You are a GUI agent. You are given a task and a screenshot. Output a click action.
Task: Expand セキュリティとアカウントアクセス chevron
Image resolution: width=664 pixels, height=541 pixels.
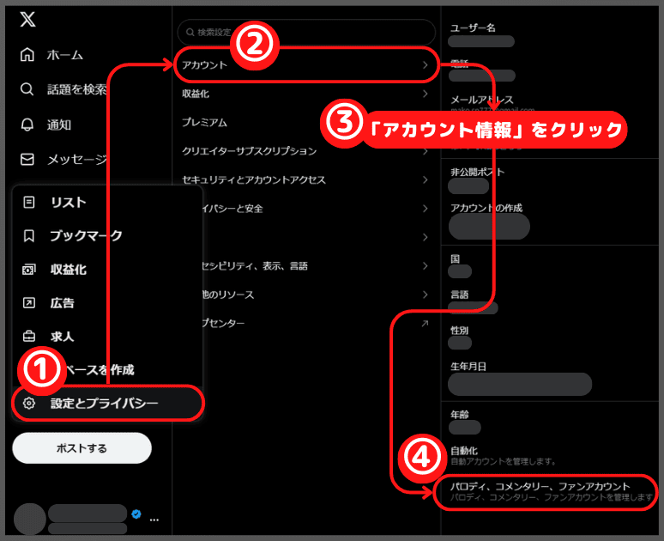425,179
